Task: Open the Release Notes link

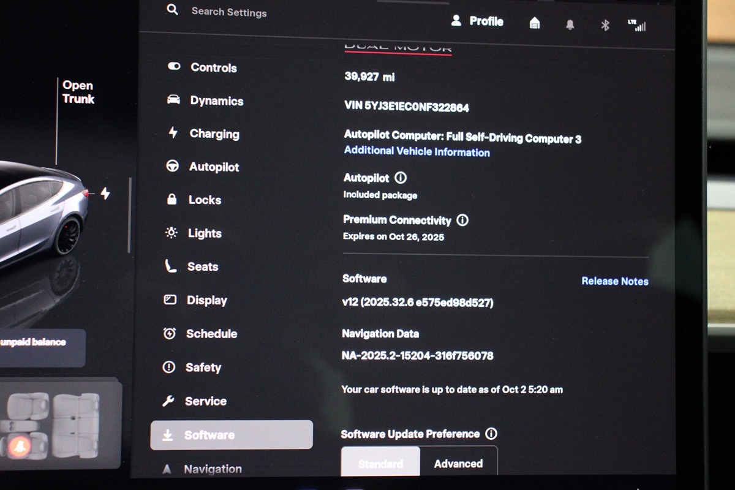Action: click(614, 281)
